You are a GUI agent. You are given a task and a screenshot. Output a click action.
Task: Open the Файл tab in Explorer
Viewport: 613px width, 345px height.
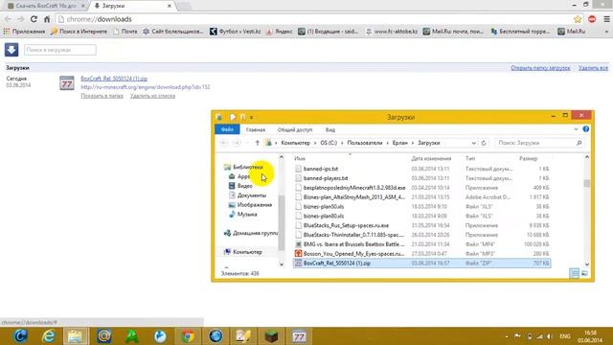227,129
